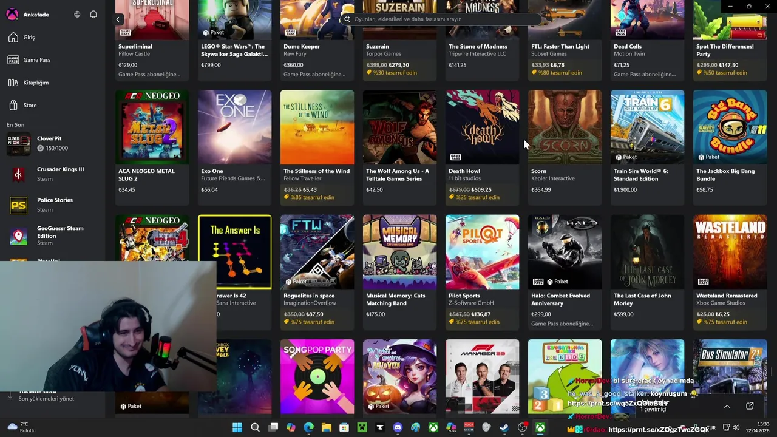Open The Last Case of John Morley
The image size is (777, 437).
pyautogui.click(x=648, y=272)
